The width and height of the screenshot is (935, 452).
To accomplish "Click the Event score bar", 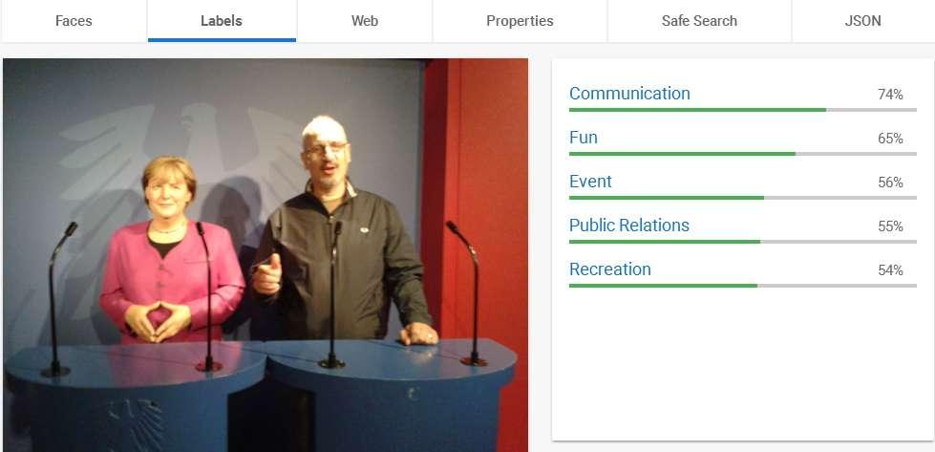I will (x=741, y=198).
